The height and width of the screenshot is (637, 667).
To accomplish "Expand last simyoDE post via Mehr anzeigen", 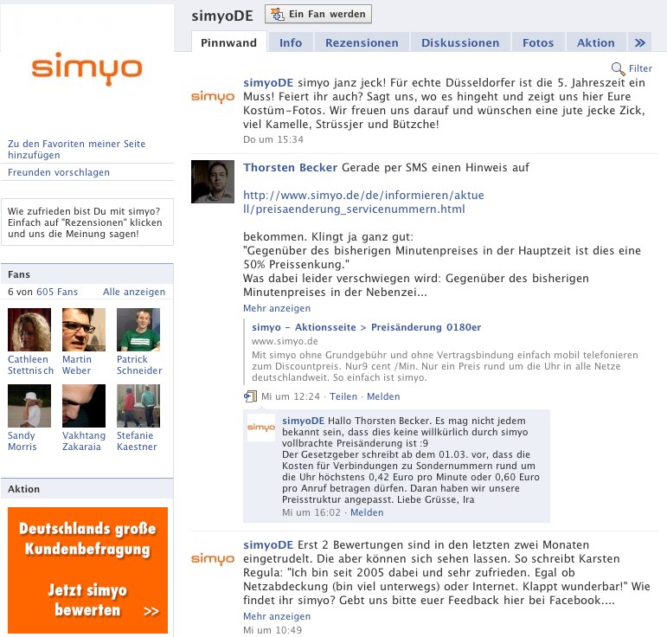I will point(277,616).
